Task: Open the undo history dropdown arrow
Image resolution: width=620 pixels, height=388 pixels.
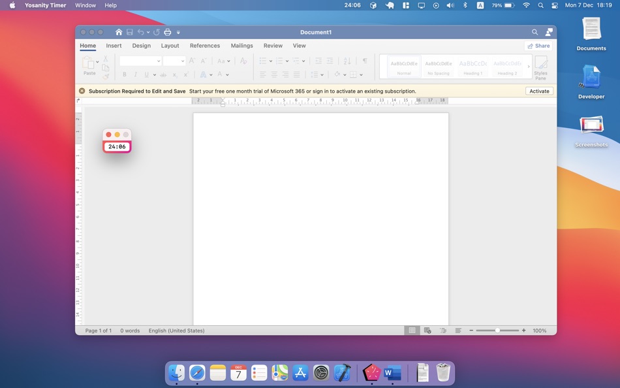Action: coord(148,33)
